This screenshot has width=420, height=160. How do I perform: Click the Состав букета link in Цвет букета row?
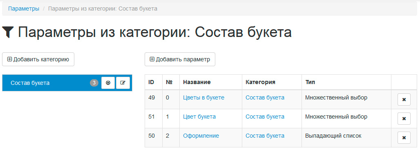[x=265, y=117]
